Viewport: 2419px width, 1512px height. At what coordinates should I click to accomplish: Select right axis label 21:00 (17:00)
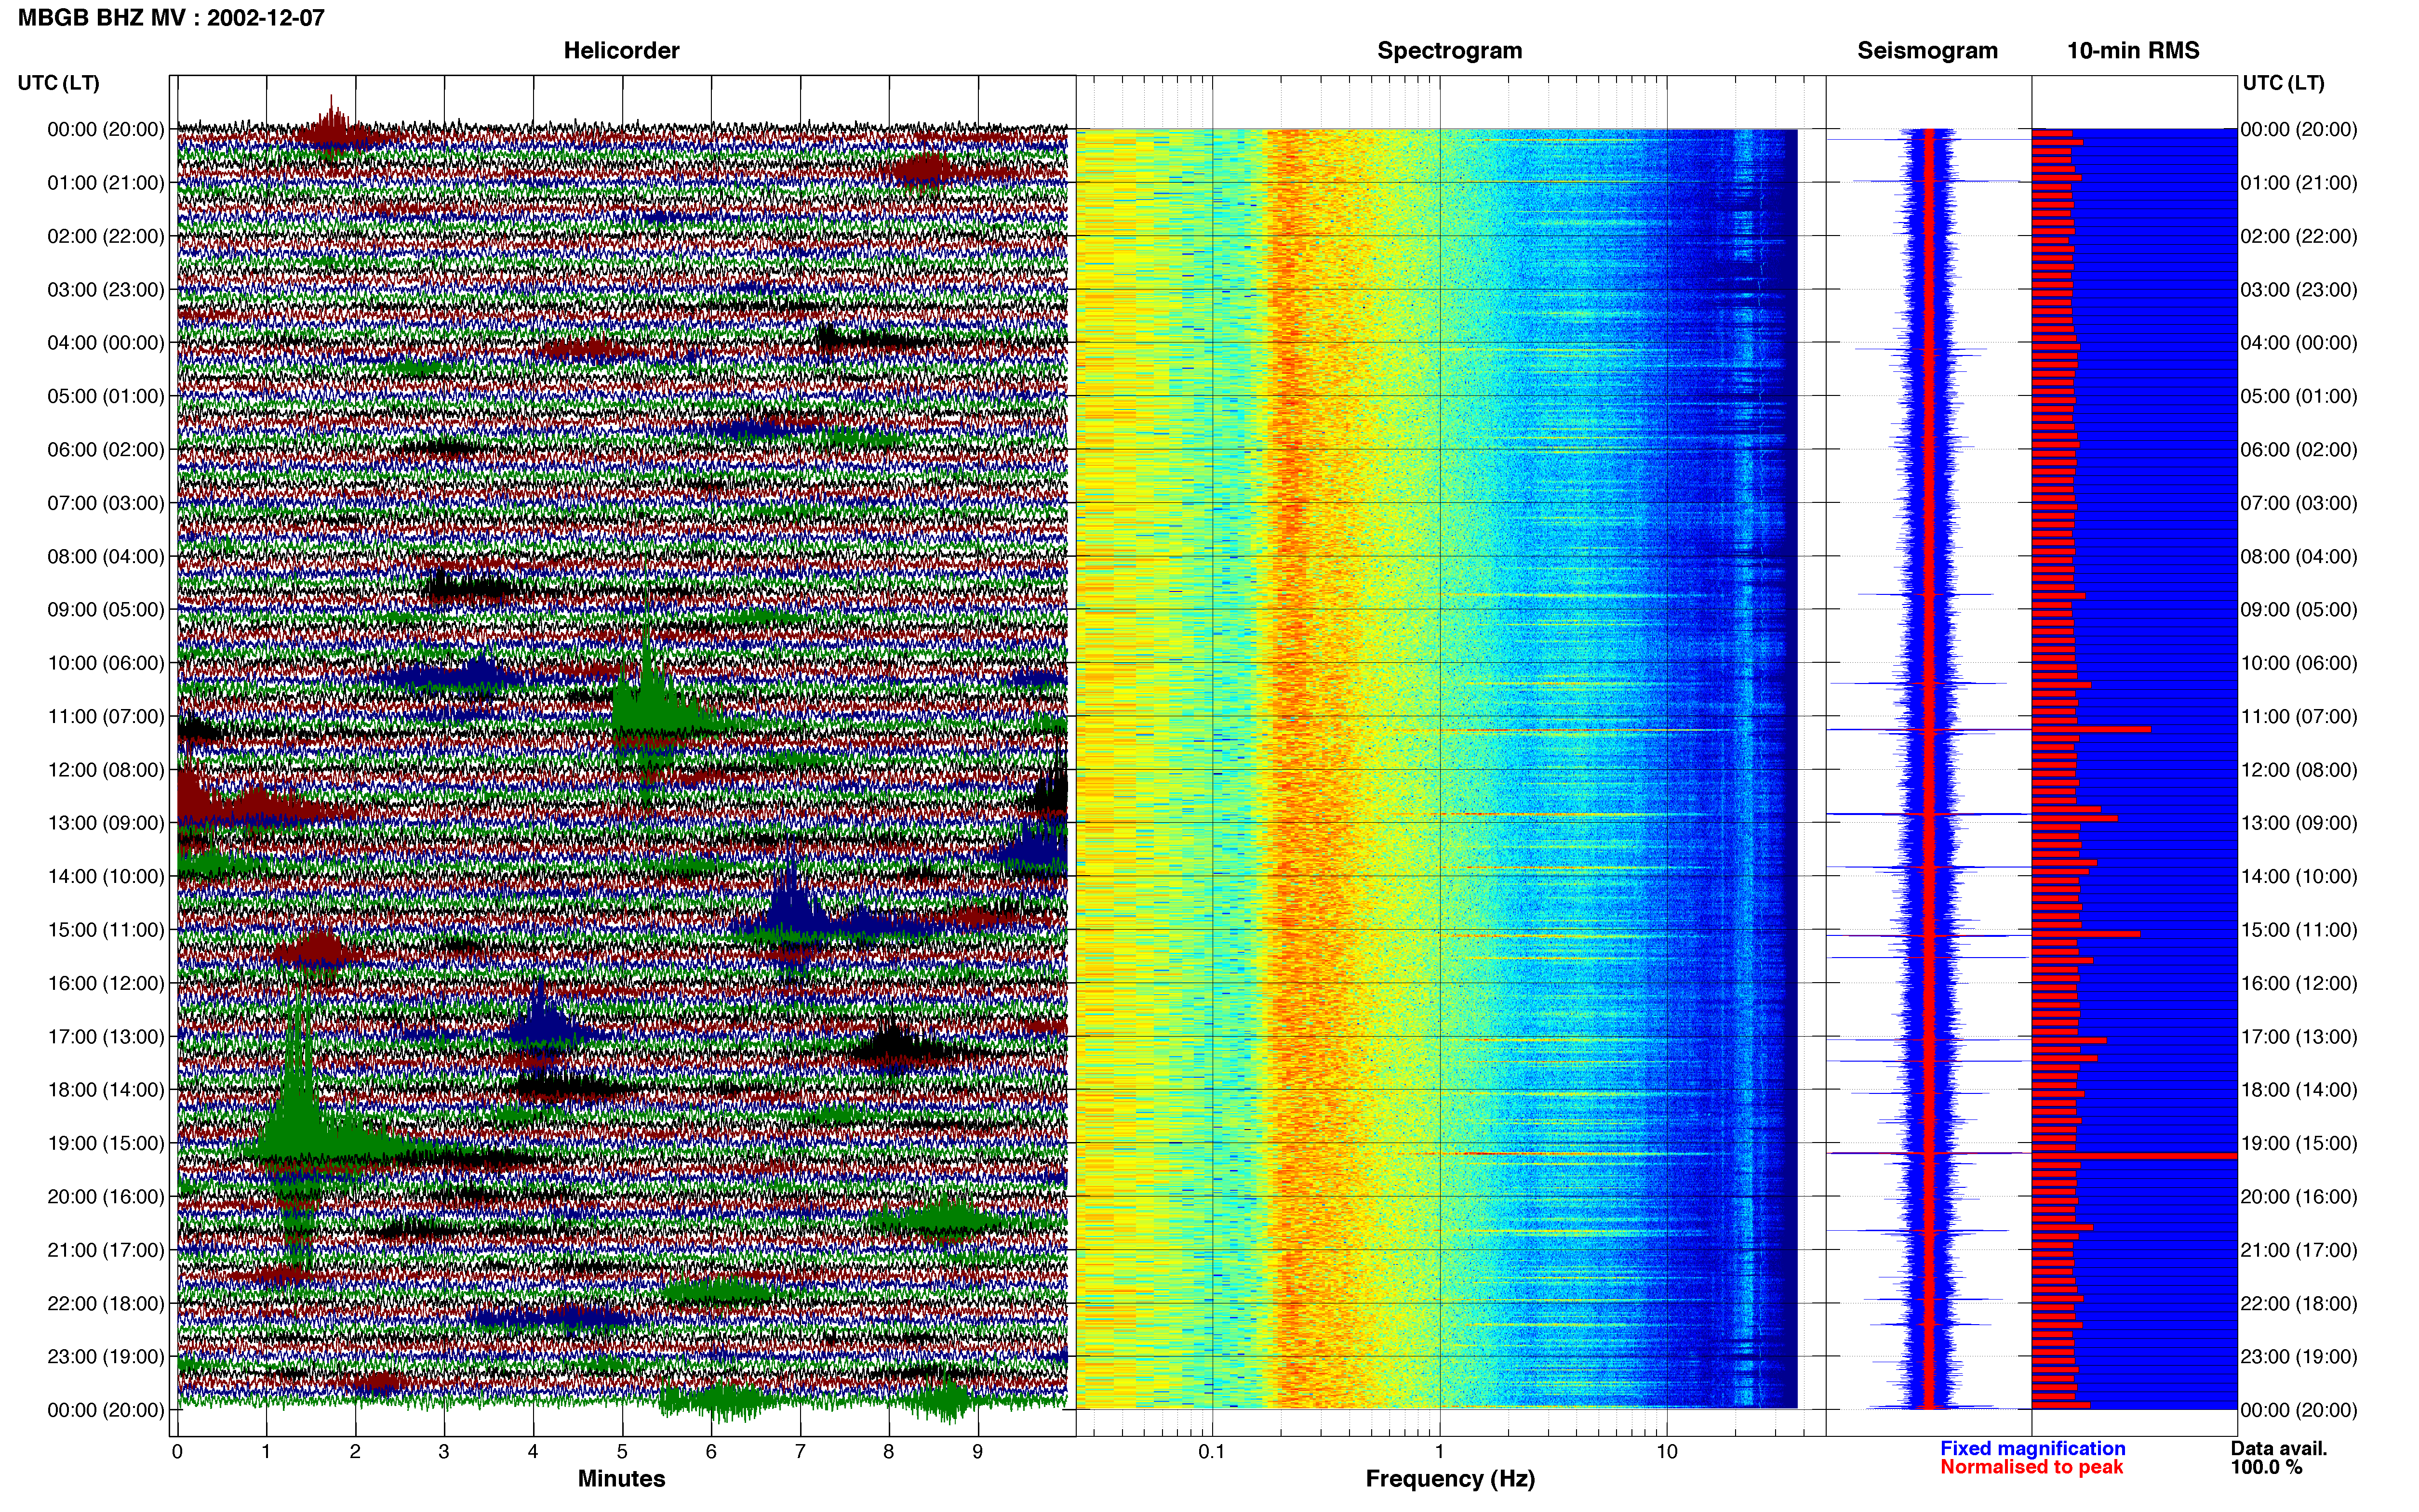(x=2299, y=1250)
